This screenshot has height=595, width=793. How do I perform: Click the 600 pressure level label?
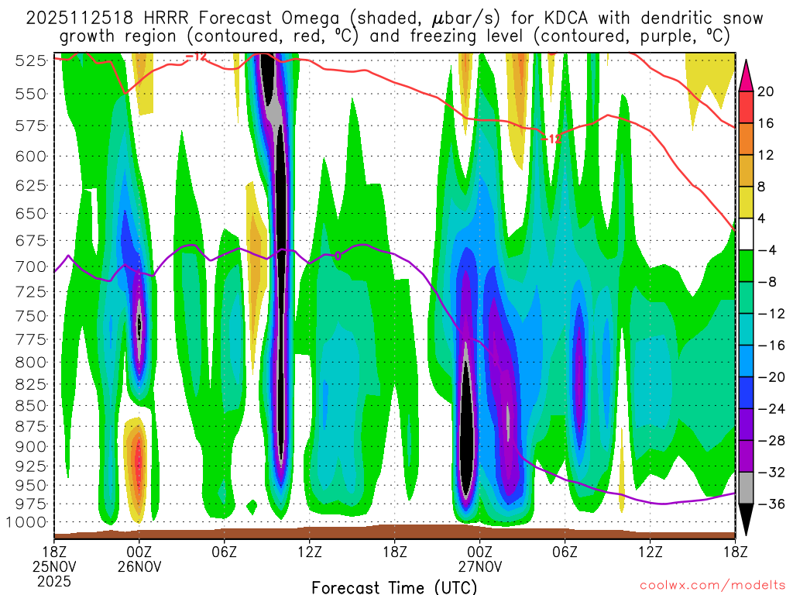31,156
